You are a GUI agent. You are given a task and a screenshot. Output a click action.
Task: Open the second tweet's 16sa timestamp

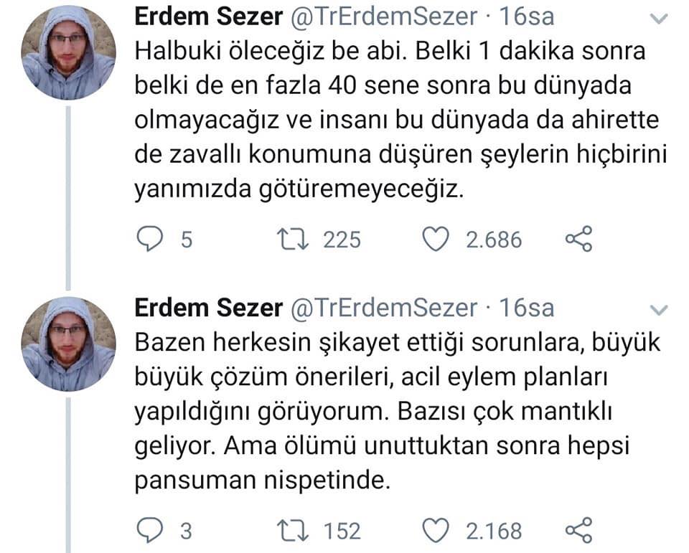526,308
